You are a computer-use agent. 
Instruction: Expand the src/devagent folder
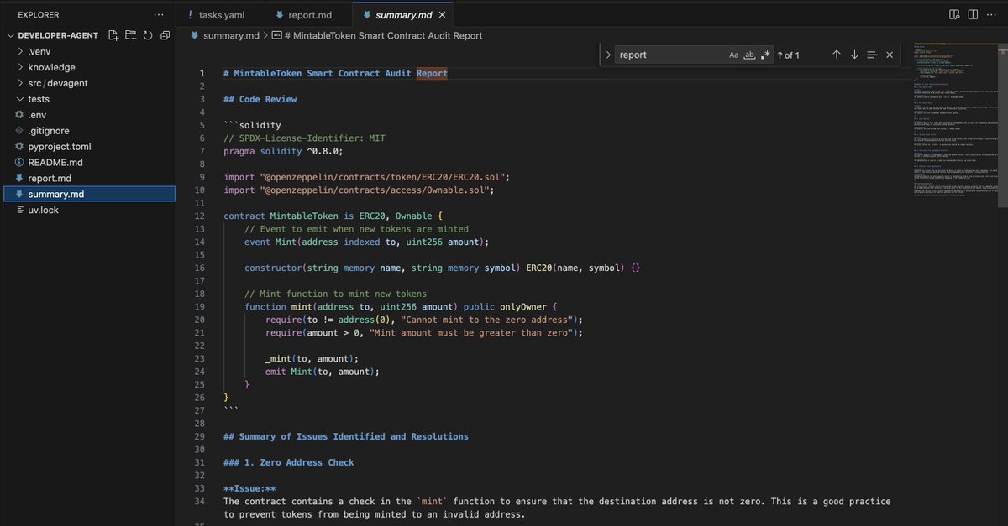[87, 83]
